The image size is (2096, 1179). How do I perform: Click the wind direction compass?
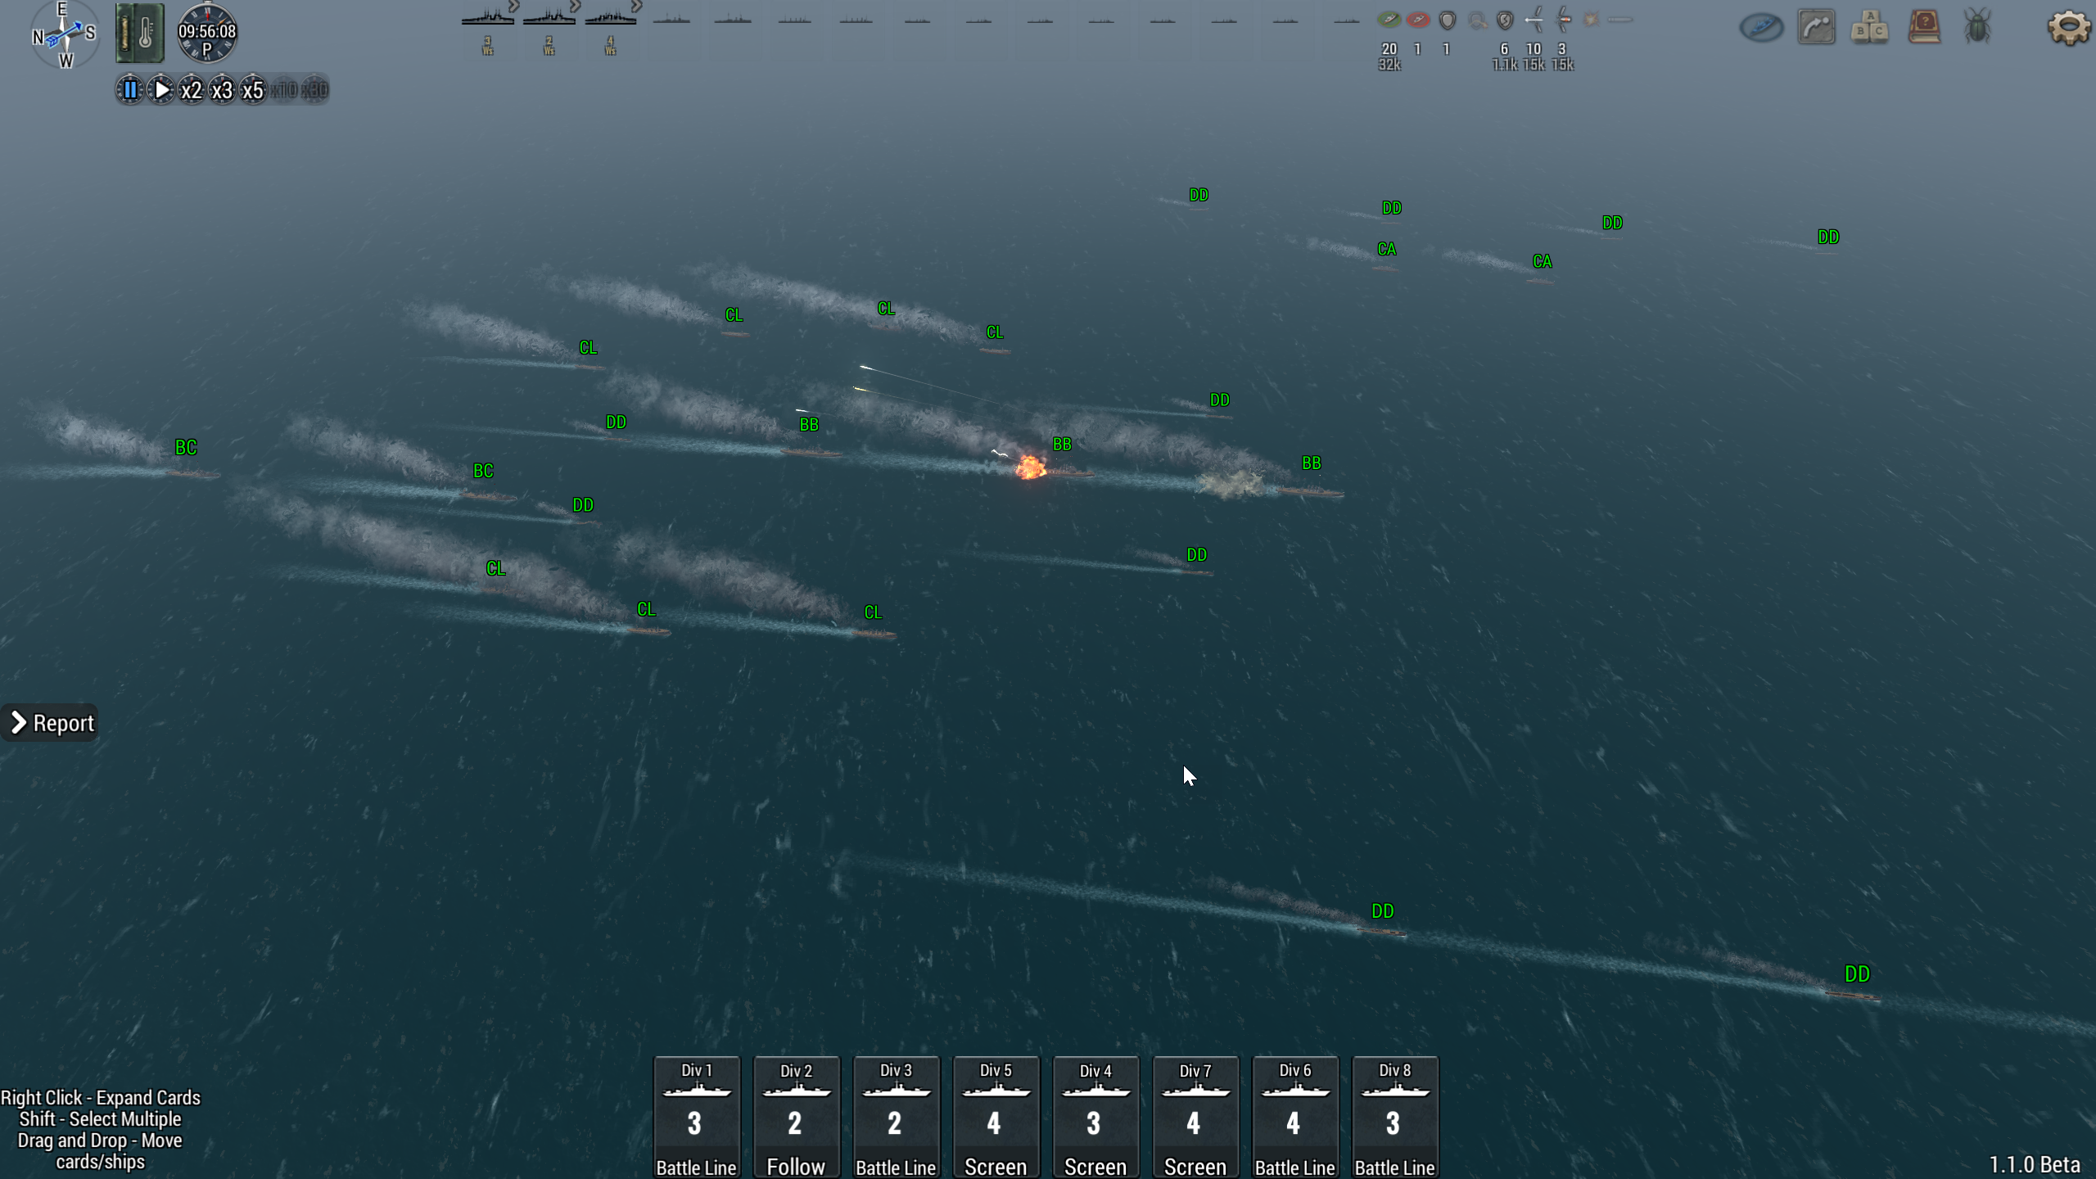point(64,34)
